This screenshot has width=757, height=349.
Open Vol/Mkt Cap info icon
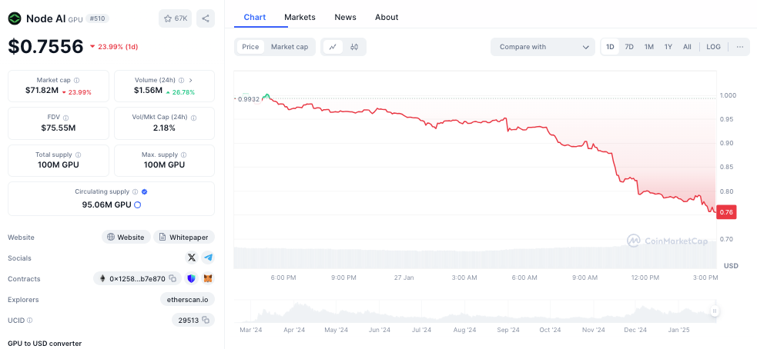(193, 118)
